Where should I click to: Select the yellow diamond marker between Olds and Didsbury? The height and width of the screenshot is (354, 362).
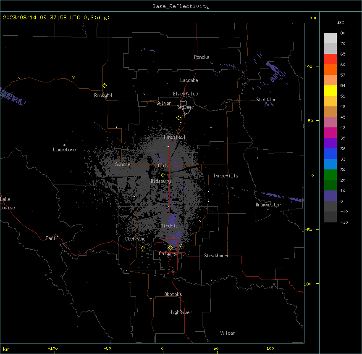coord(163,175)
